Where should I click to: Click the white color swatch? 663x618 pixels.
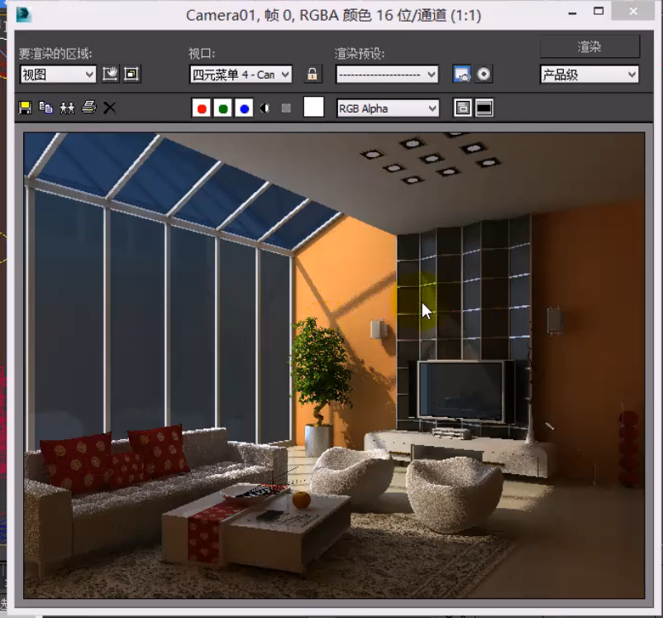point(313,108)
